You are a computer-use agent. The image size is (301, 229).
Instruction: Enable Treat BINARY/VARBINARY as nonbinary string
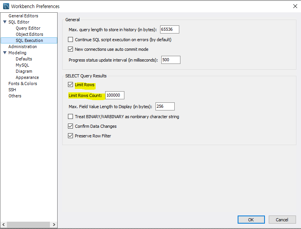pyautogui.click(x=71, y=116)
